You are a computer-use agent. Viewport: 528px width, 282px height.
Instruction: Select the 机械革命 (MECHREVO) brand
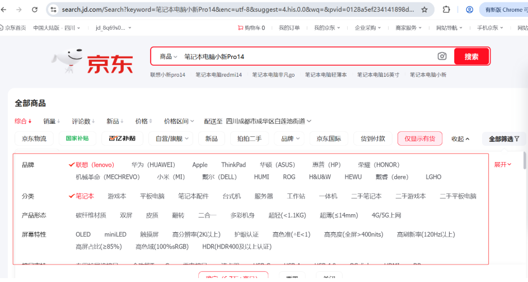click(108, 177)
